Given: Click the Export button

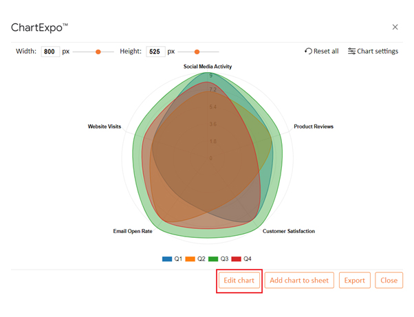Looking at the screenshot, I should point(355,281).
